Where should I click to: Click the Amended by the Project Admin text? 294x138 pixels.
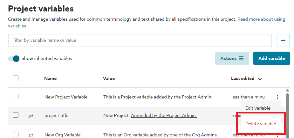point(164,116)
